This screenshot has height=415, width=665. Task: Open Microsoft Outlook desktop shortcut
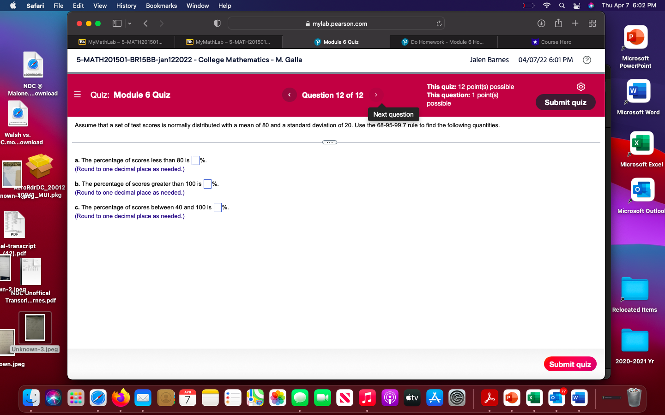[x=642, y=190]
